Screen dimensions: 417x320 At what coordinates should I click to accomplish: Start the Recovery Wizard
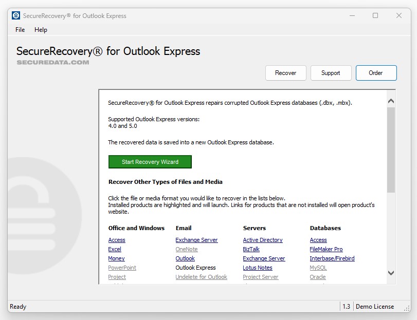(150, 162)
